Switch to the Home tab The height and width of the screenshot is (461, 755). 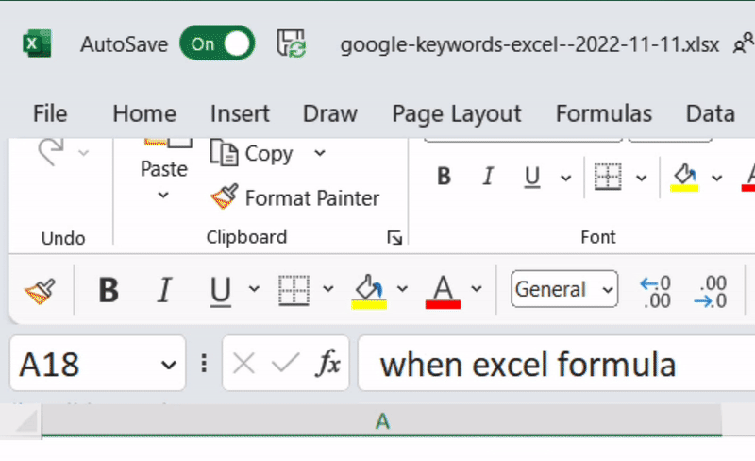(144, 113)
